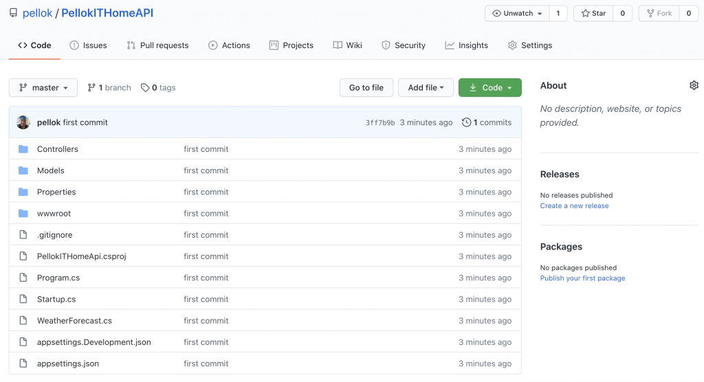
Task: Click the Fork button
Action: tap(659, 13)
